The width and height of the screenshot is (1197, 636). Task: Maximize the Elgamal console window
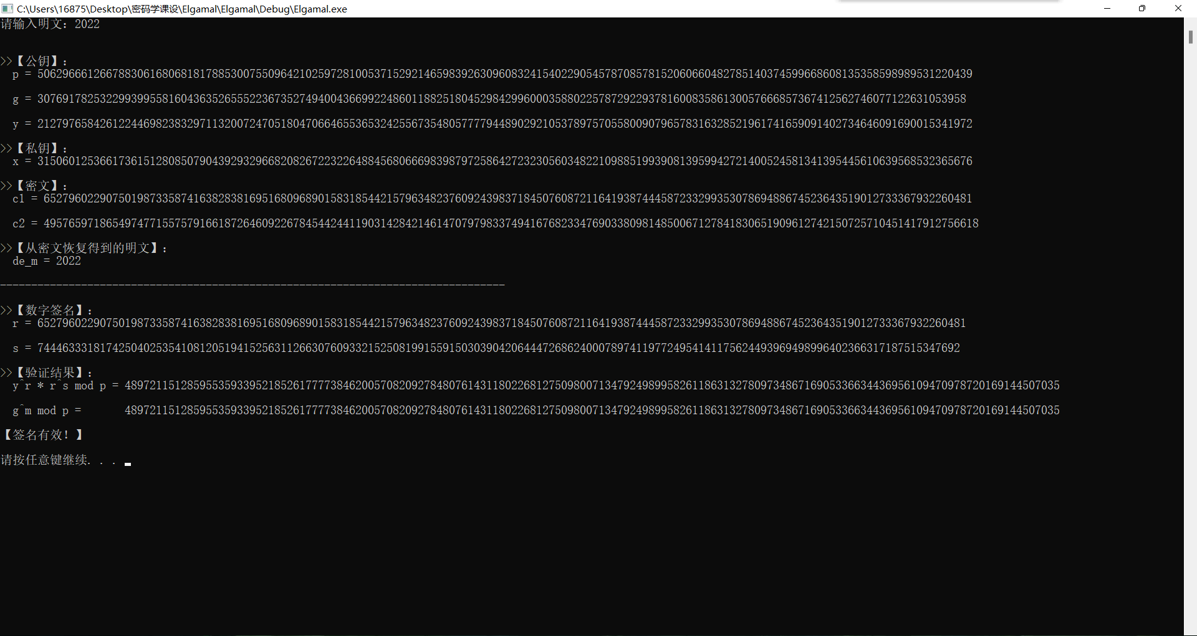tap(1142, 9)
